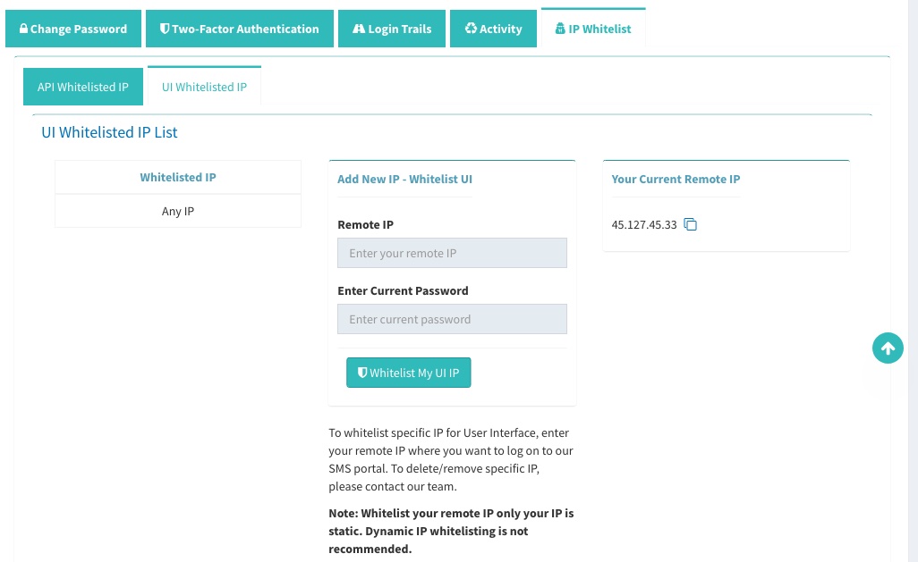The height and width of the screenshot is (562, 918).
Task: Switch to API Whitelisted IP sub-tab
Action: pyautogui.click(x=83, y=87)
